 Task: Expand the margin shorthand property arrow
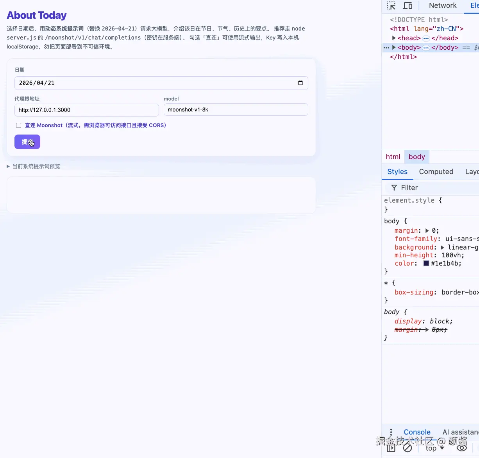(427, 231)
